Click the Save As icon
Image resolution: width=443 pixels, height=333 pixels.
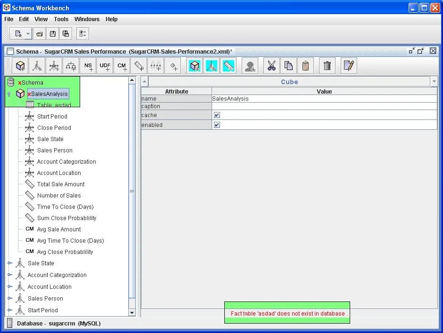point(66,34)
